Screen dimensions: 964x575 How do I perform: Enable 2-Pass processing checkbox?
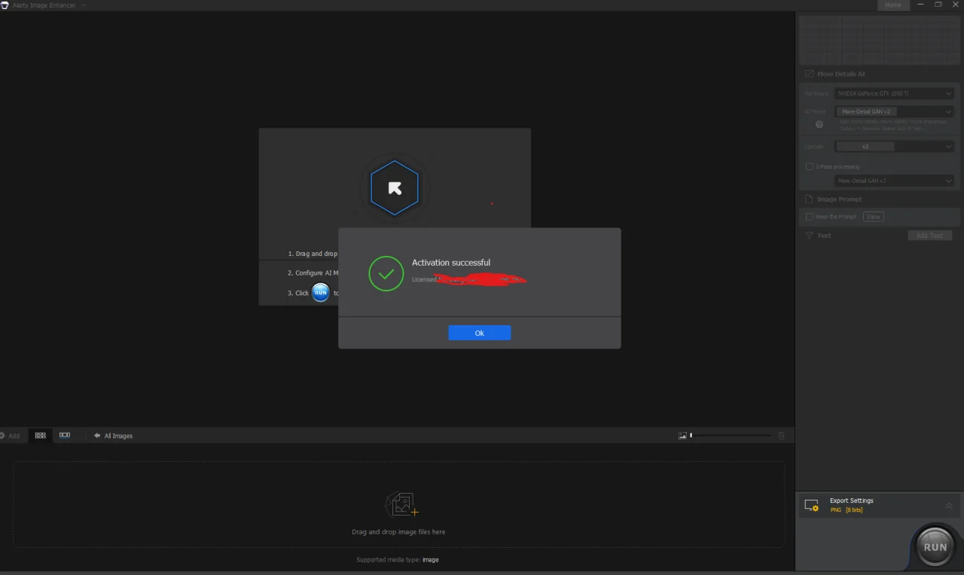809,166
